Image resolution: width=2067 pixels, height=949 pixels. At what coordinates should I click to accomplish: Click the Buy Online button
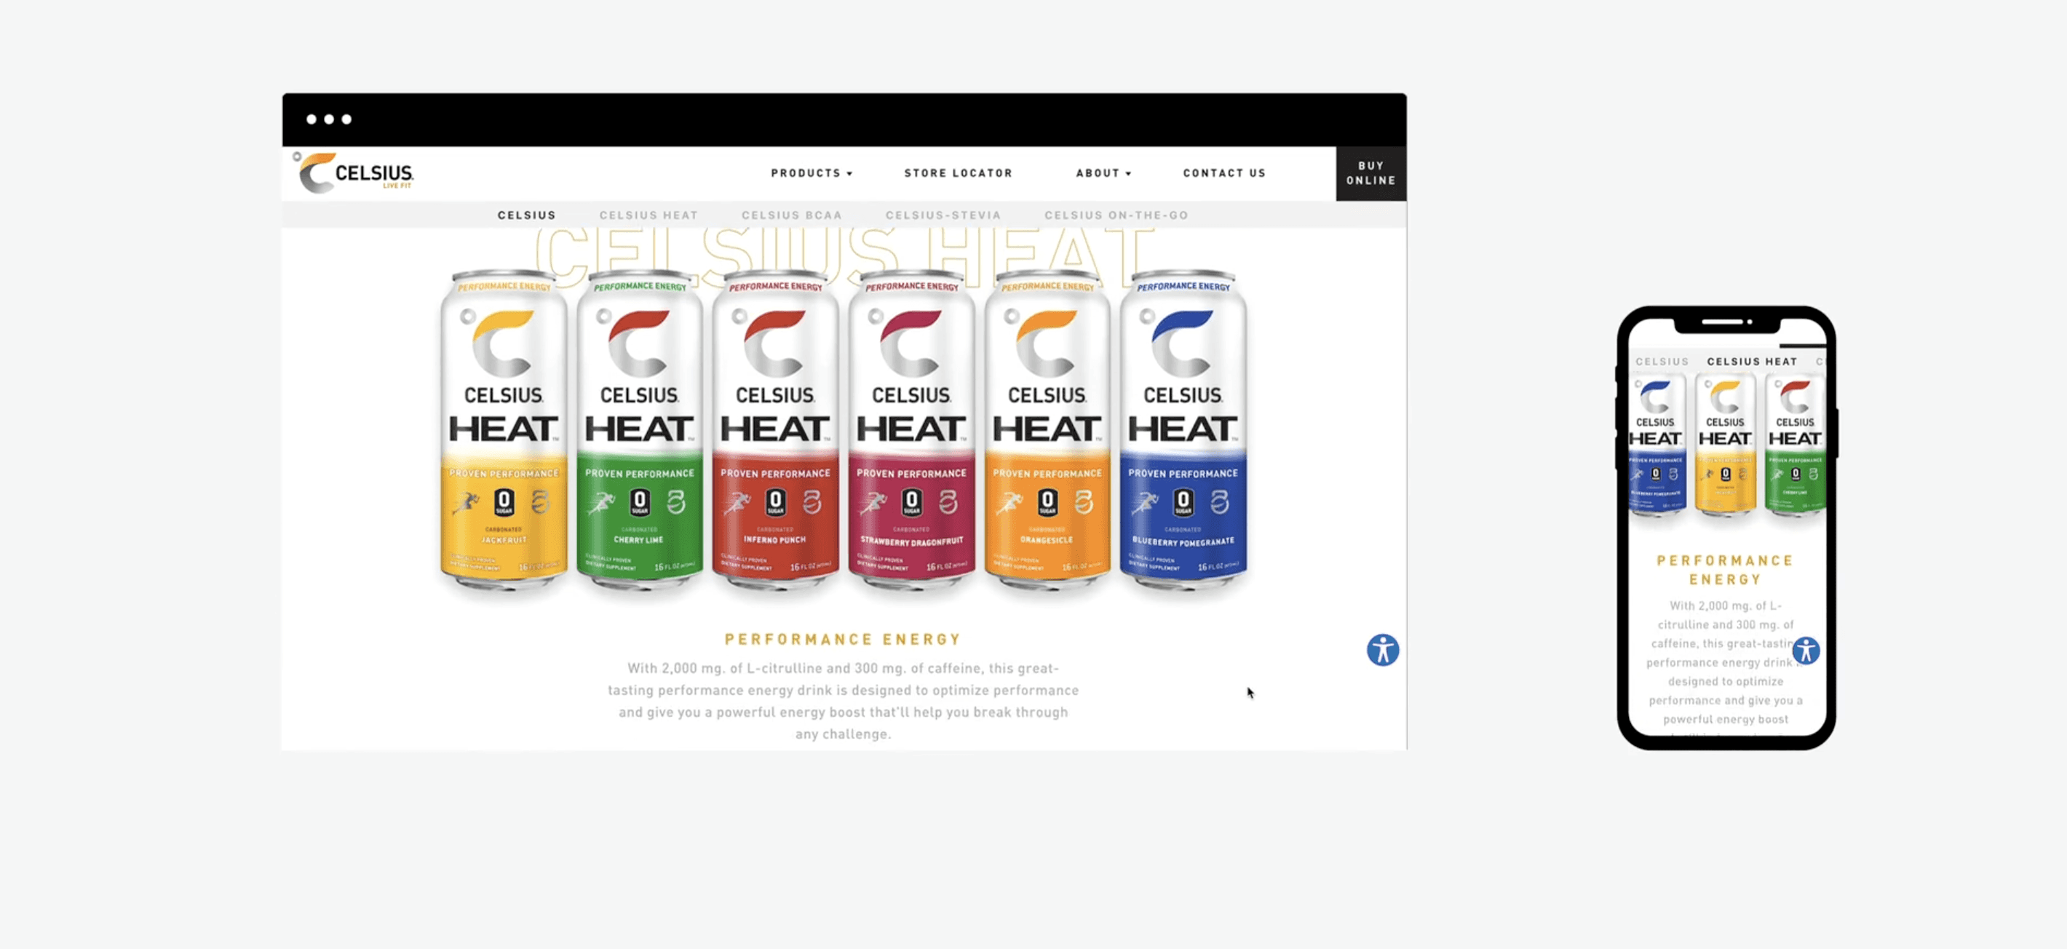coord(1370,173)
